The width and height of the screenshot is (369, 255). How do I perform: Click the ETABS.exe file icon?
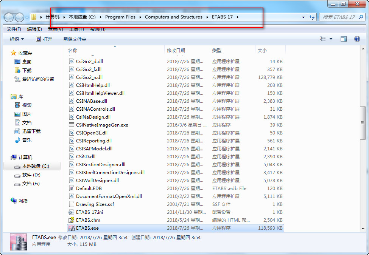click(x=71, y=228)
